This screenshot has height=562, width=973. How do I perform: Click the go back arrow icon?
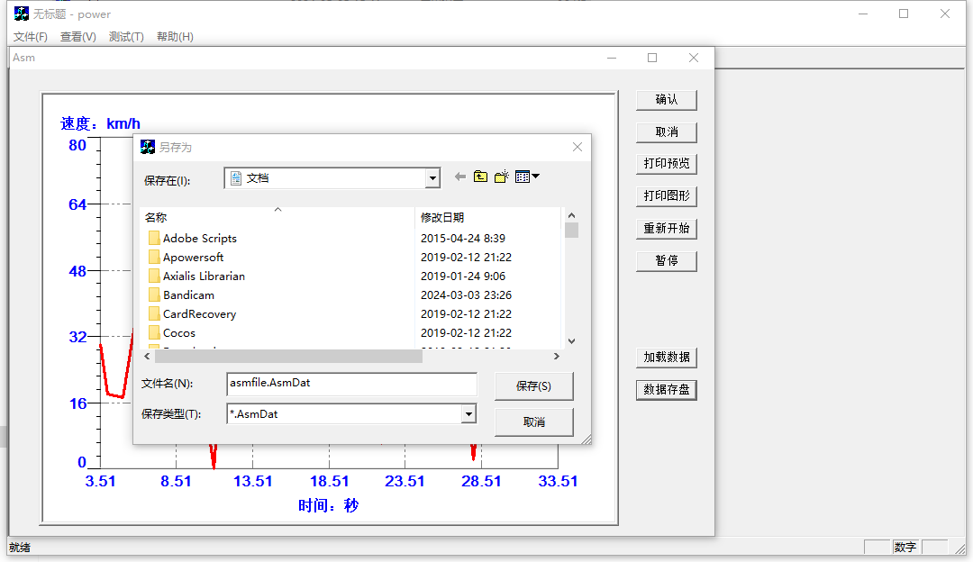[460, 177]
